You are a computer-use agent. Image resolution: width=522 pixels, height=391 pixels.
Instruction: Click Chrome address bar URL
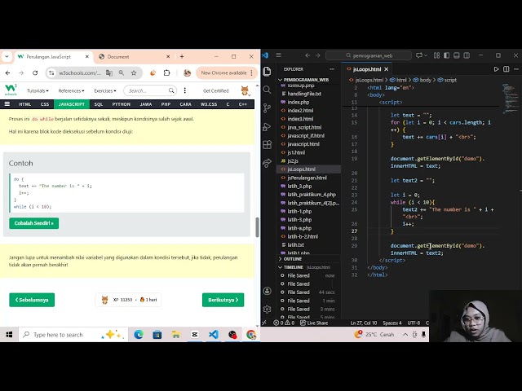click(x=80, y=72)
